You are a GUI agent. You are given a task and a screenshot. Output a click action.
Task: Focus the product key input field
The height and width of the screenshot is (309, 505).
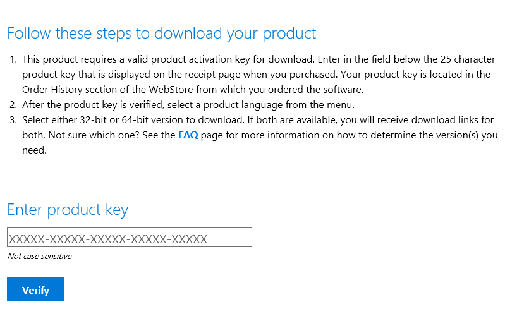(x=130, y=238)
